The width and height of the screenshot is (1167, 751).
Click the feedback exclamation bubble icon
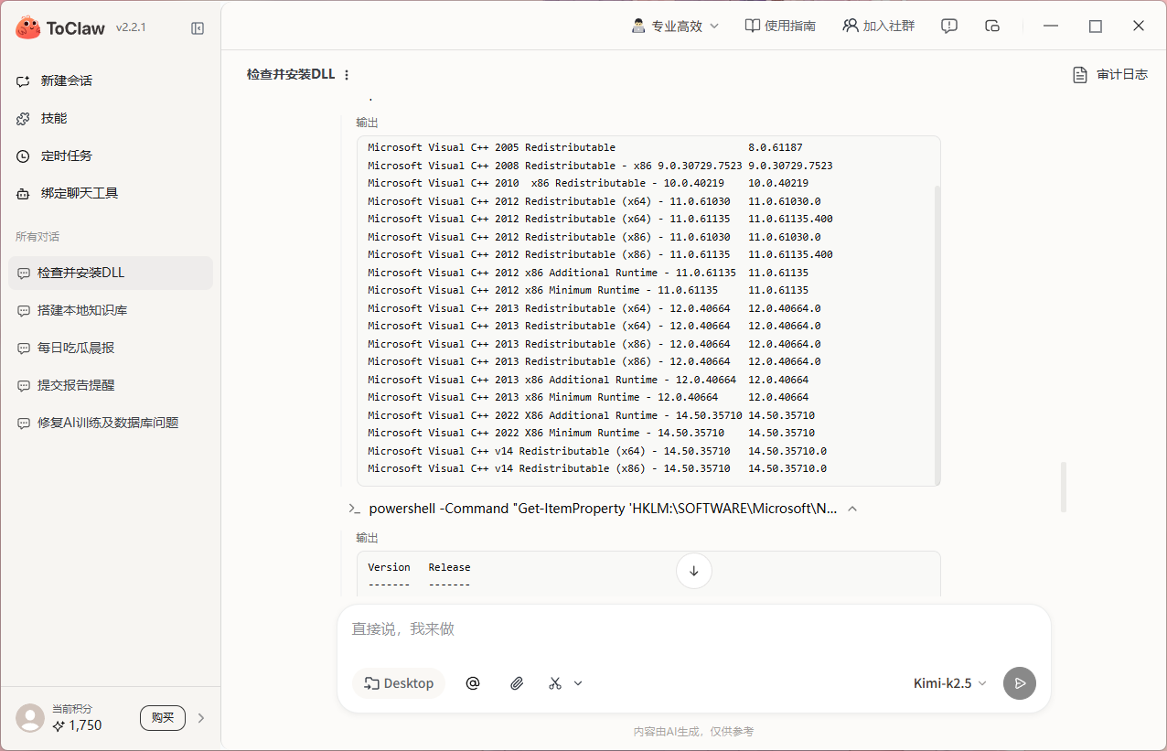pos(949,26)
